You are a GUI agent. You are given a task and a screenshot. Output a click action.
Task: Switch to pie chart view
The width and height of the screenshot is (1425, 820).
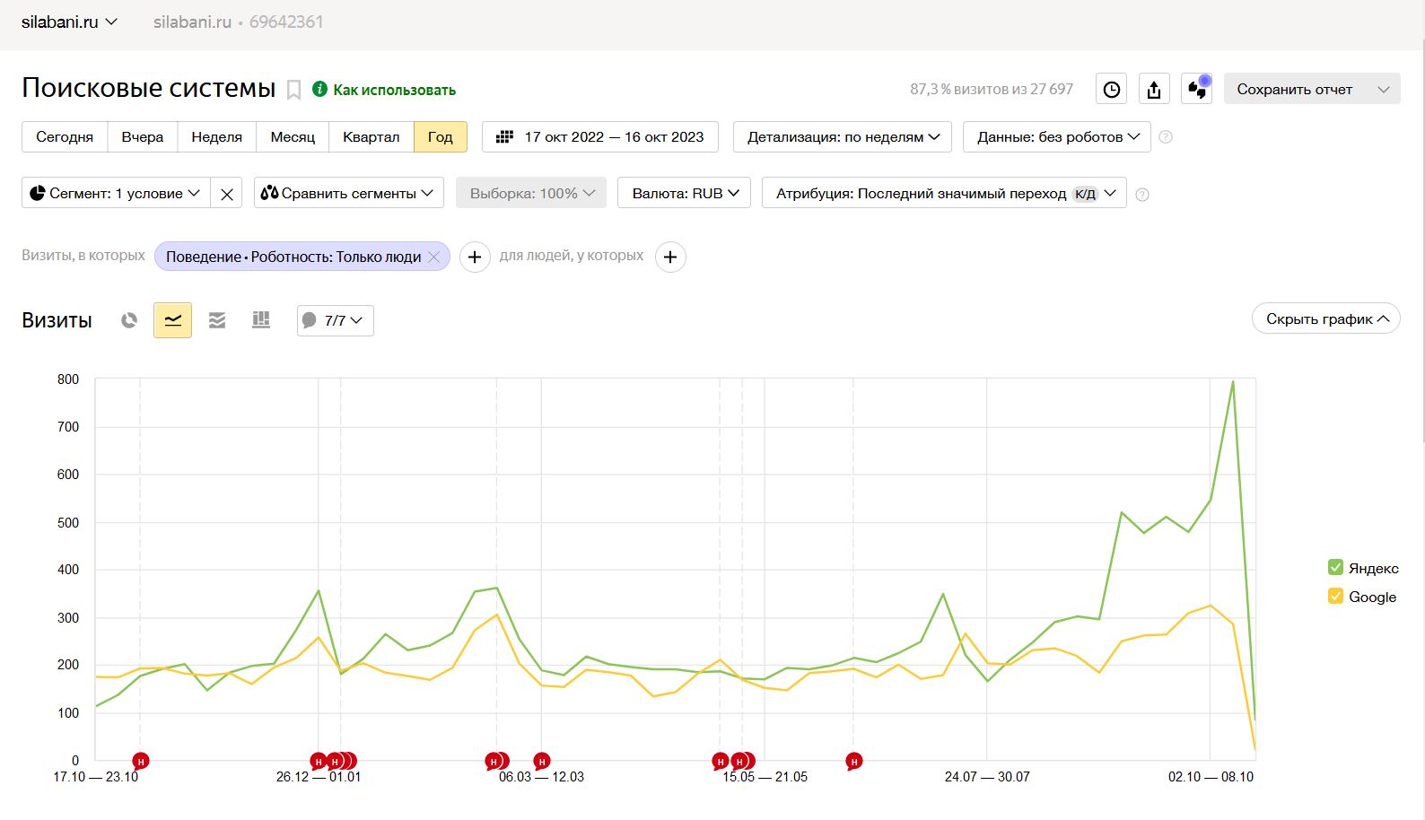point(129,320)
